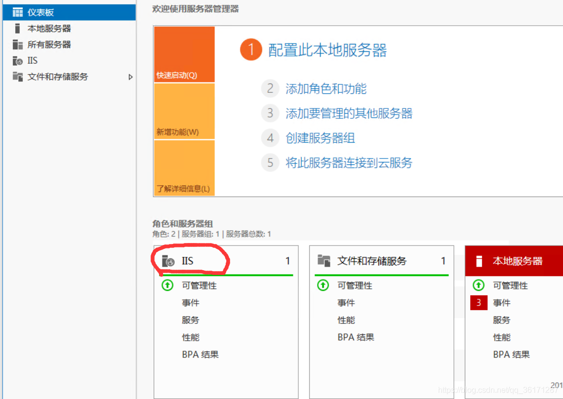Click 将此服务器连接到云服务 link
This screenshot has width=563, height=399.
point(349,162)
